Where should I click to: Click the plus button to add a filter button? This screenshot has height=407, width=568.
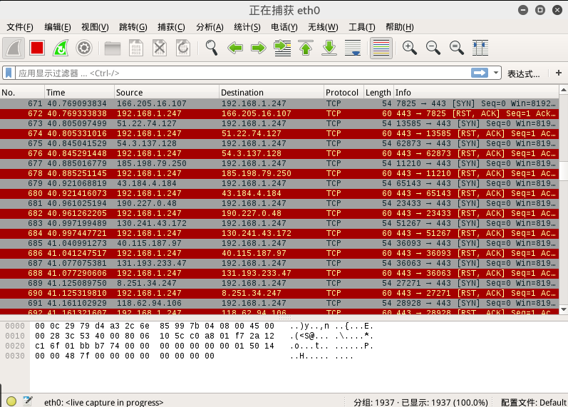pyautogui.click(x=558, y=73)
